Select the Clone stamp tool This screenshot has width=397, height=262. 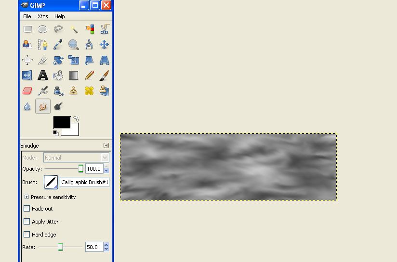74,91
